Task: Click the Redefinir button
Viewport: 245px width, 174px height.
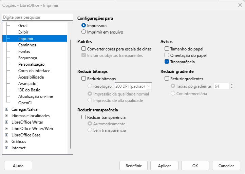Action: 133,166
